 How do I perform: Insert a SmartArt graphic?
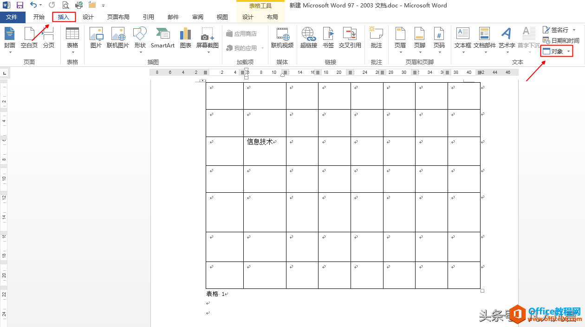tap(162, 38)
